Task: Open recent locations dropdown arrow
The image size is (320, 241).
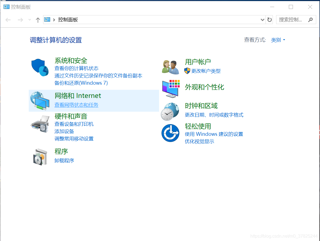Action: click(x=30, y=20)
